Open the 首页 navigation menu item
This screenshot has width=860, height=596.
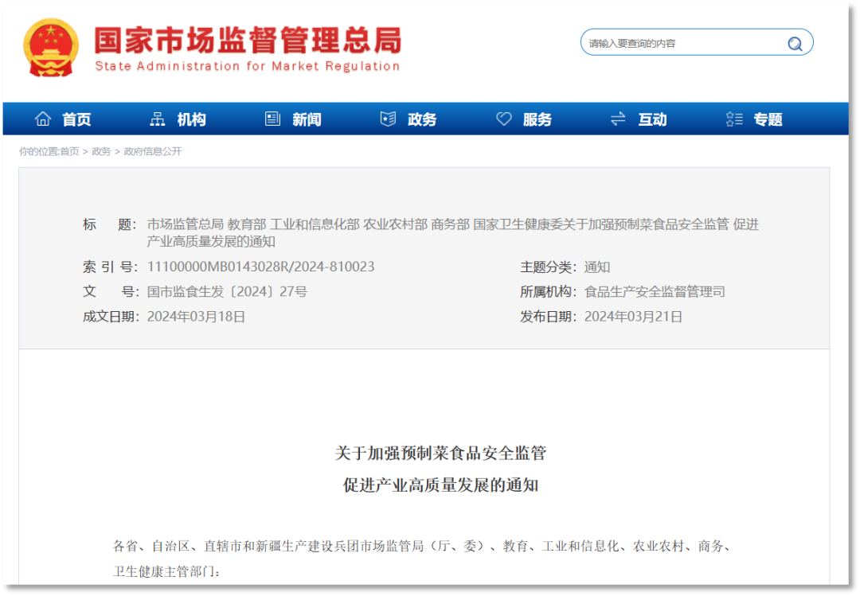pyautogui.click(x=76, y=119)
